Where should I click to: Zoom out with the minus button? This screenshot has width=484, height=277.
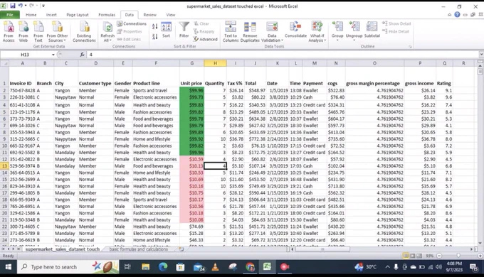pyautogui.click(x=439, y=256)
